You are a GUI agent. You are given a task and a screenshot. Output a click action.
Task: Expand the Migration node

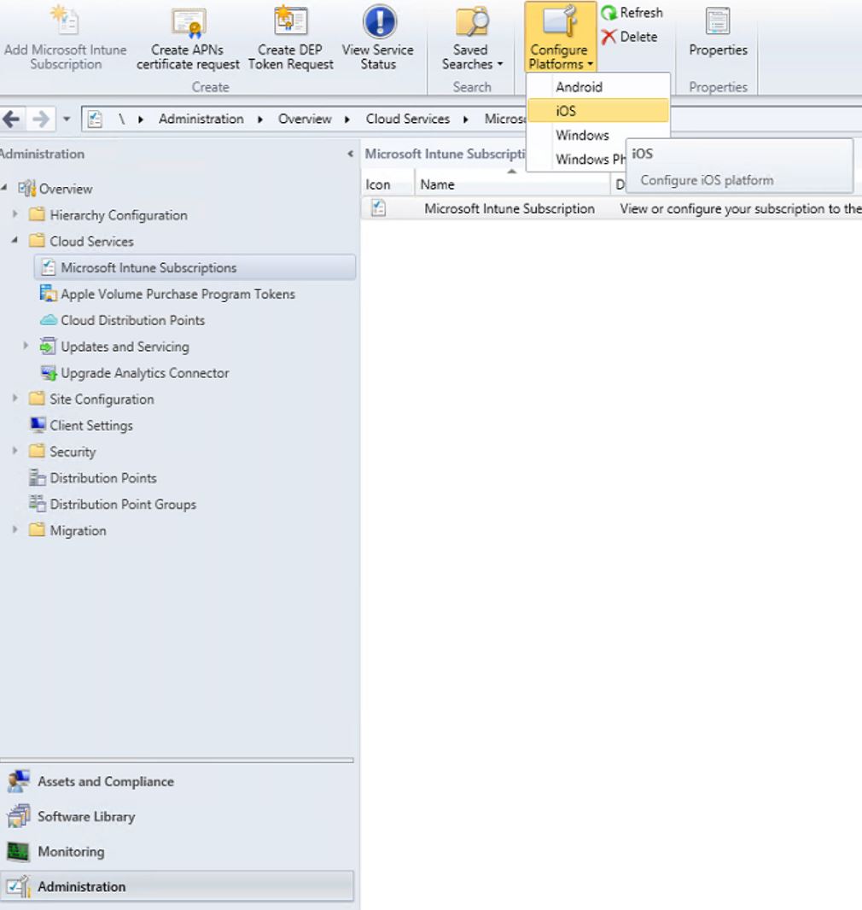pyautogui.click(x=15, y=529)
